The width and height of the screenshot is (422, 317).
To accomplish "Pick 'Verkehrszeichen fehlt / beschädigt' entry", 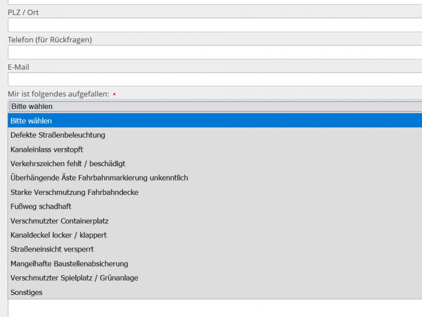I will click(x=68, y=163).
